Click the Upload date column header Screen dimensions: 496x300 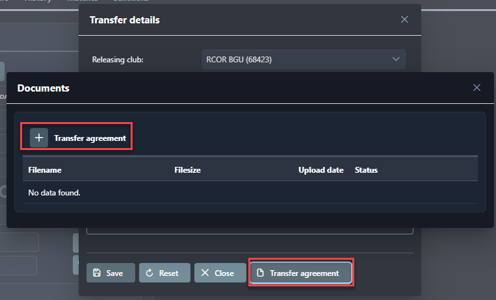(x=320, y=170)
